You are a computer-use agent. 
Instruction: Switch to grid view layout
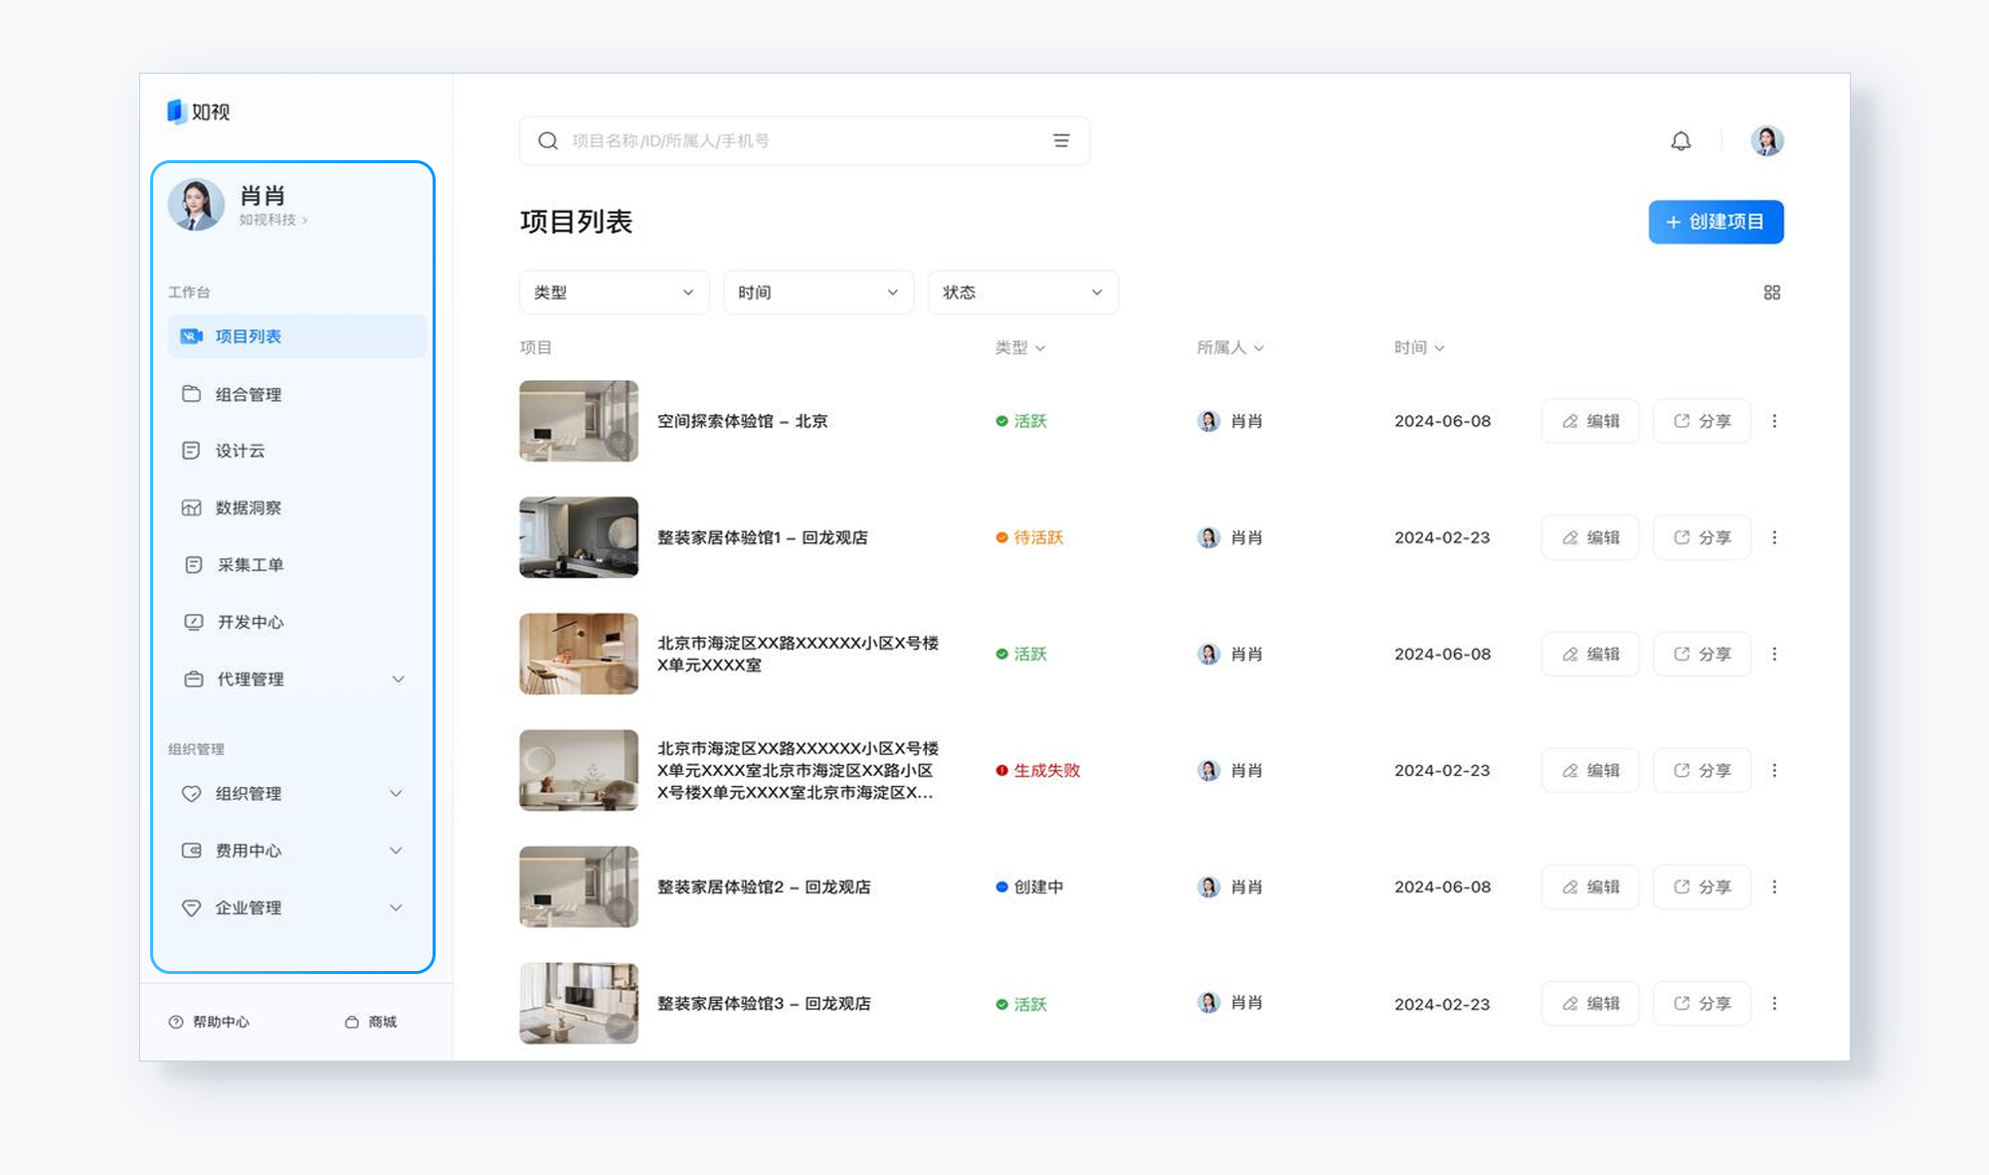(1772, 293)
